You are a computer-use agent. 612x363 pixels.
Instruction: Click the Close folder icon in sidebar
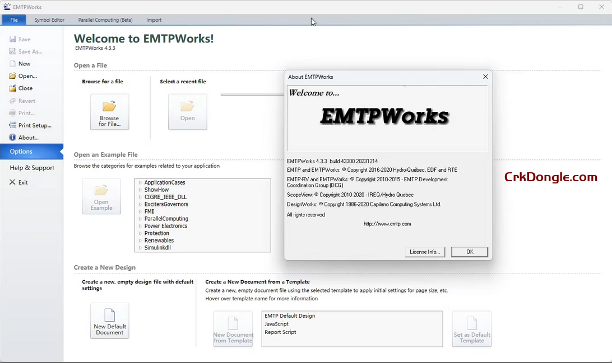pos(12,88)
